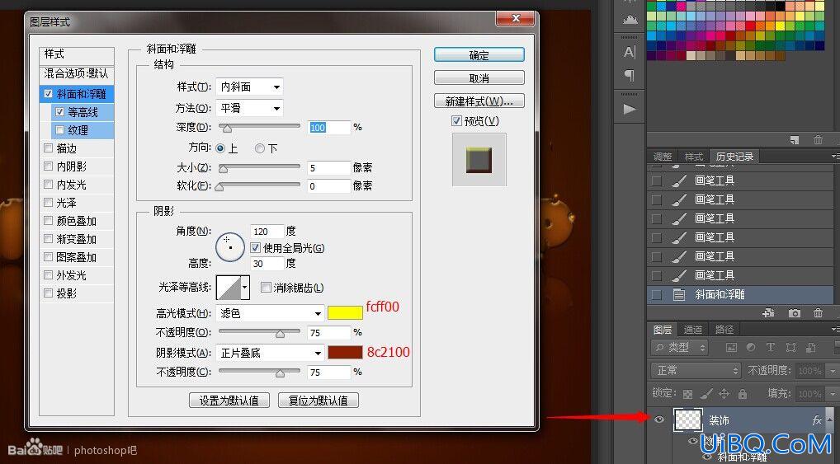This screenshot has width=840, height=464.
Task: Open the 正常 blend mode dropdown
Action: 696,370
